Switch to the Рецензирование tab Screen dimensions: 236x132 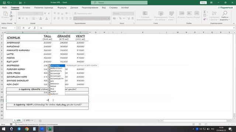90,7
